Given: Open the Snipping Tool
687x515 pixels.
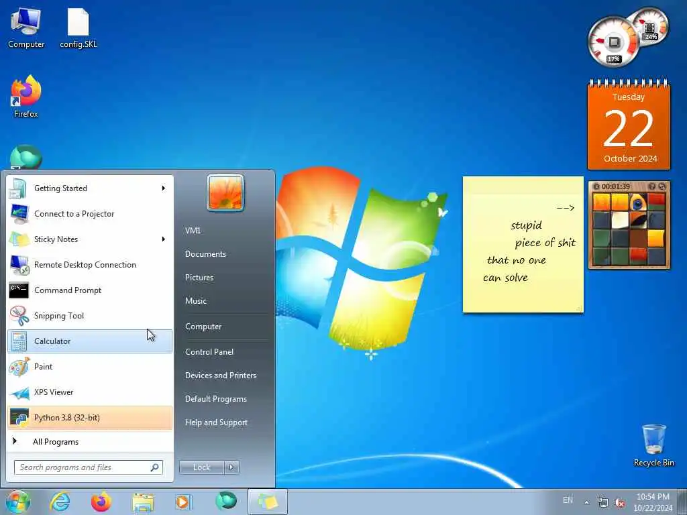Looking at the screenshot, I should click(90, 316).
